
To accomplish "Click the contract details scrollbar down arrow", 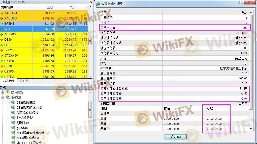I will (251, 129).
